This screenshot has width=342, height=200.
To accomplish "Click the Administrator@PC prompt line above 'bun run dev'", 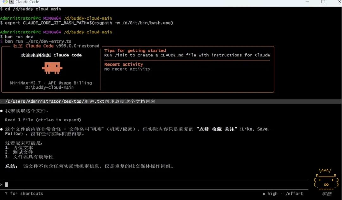I will click(56, 32).
